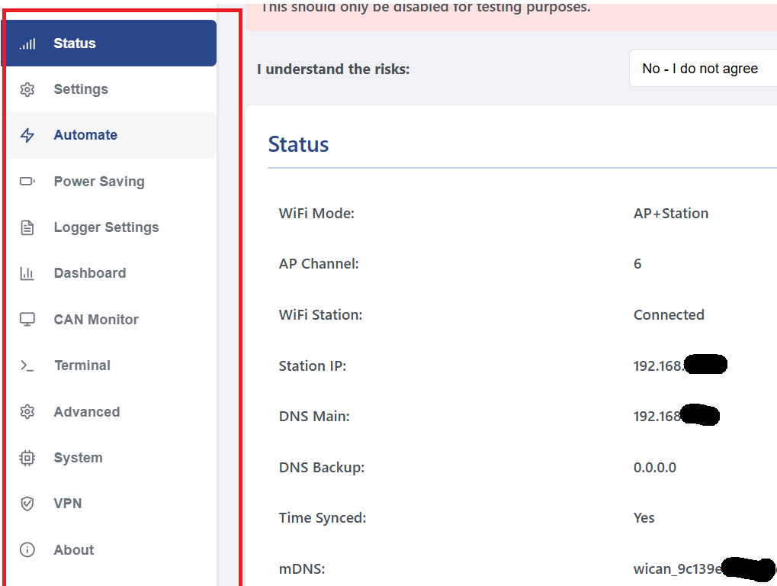Select System in the sidebar
This screenshot has width=777, height=586.
click(79, 458)
